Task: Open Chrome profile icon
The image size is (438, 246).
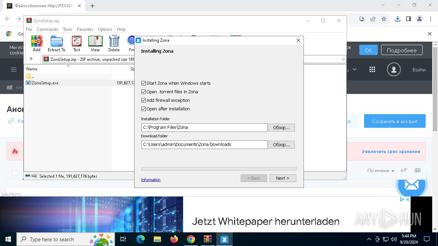Action: (419, 19)
